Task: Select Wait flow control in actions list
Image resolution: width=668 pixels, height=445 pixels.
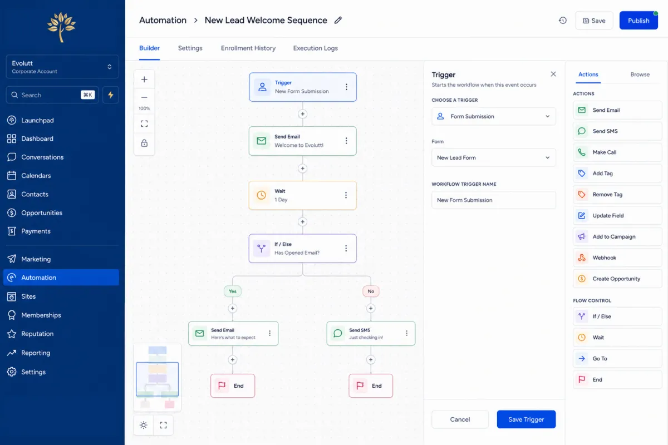Action: click(x=617, y=338)
